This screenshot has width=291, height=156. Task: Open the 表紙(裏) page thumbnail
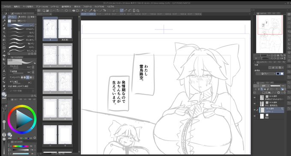point(65,29)
